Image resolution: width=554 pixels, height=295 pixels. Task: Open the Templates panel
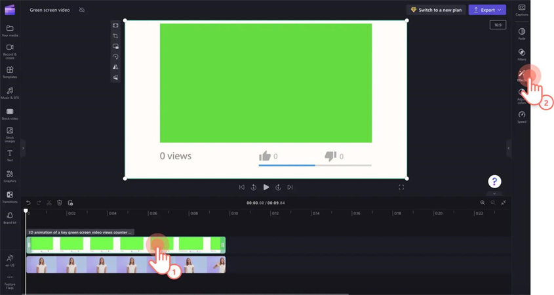tap(10, 72)
